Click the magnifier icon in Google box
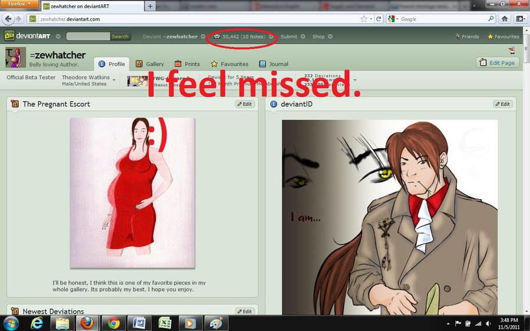The image size is (530, 331). click(491, 19)
